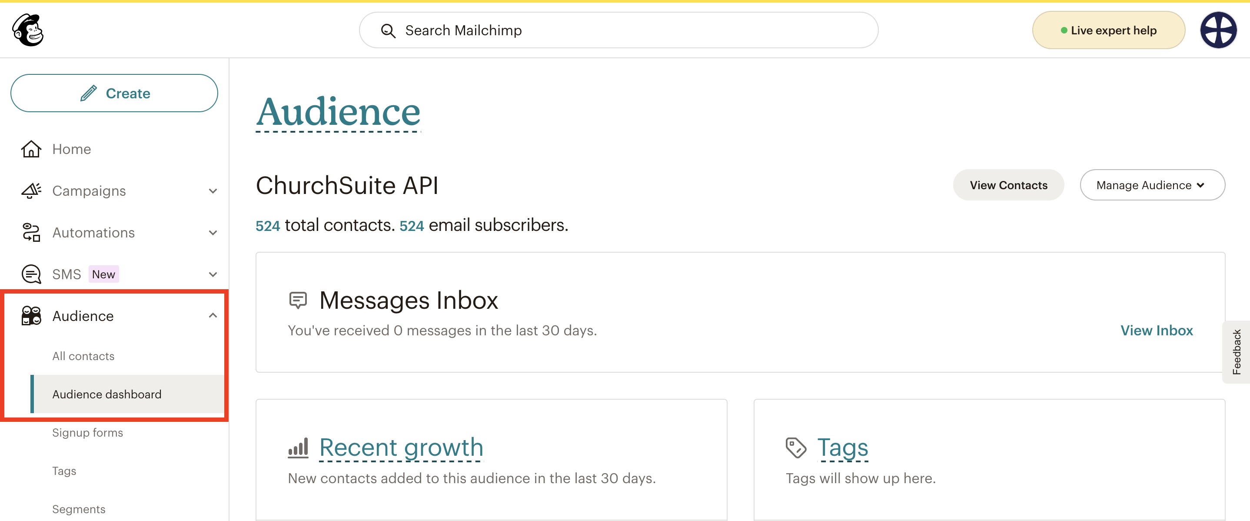The image size is (1250, 521).
Task: Click the Mailchimp Freddie logo
Action: coord(28,30)
